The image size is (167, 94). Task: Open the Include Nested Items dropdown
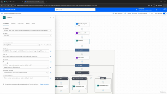point(26,78)
